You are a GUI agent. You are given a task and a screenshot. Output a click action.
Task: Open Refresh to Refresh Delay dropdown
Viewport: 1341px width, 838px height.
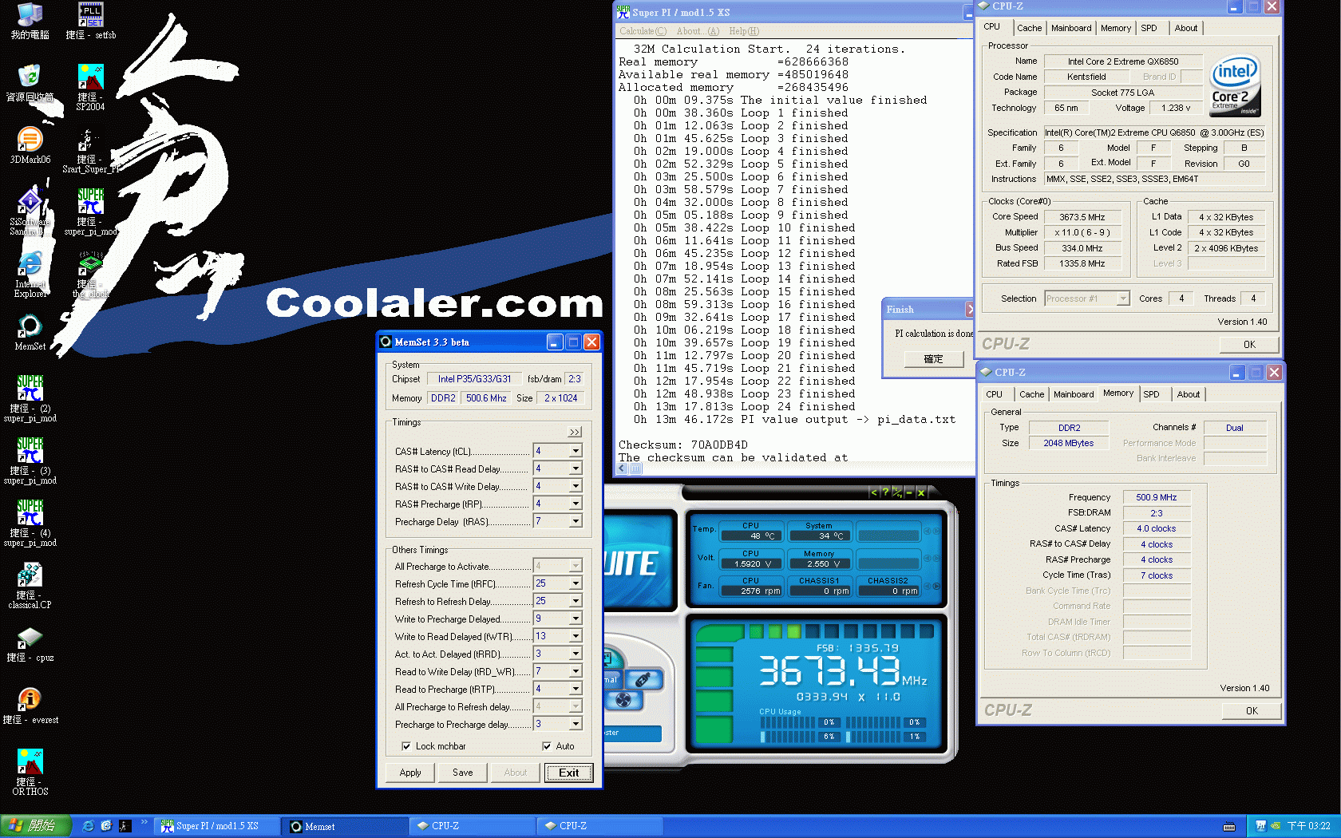pos(576,601)
